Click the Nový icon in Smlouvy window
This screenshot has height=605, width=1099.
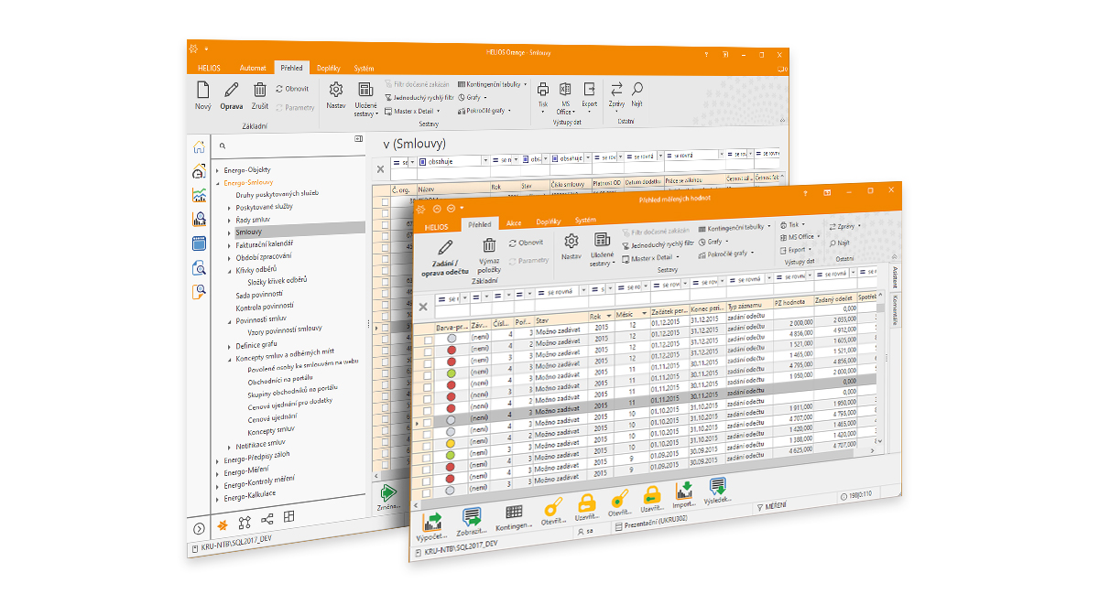tap(202, 90)
